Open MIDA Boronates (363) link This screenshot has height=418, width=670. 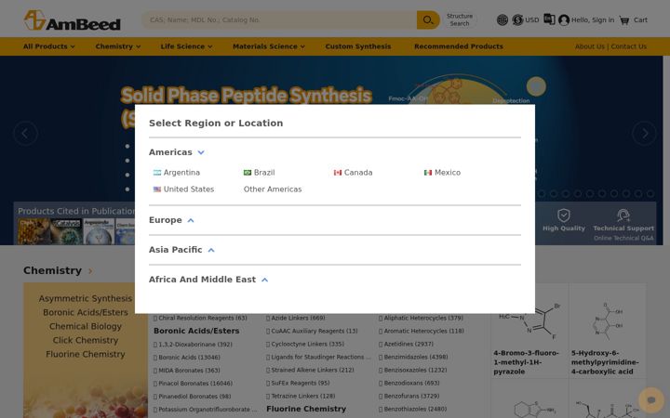coord(187,371)
